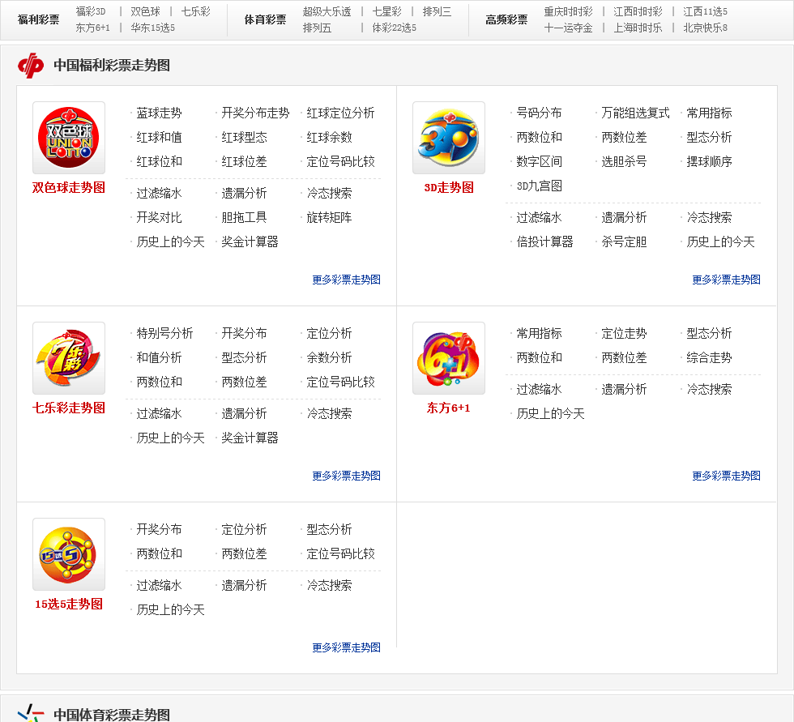Open 上海时时乐 in top navigation
The height and width of the screenshot is (722, 794).
click(x=638, y=28)
